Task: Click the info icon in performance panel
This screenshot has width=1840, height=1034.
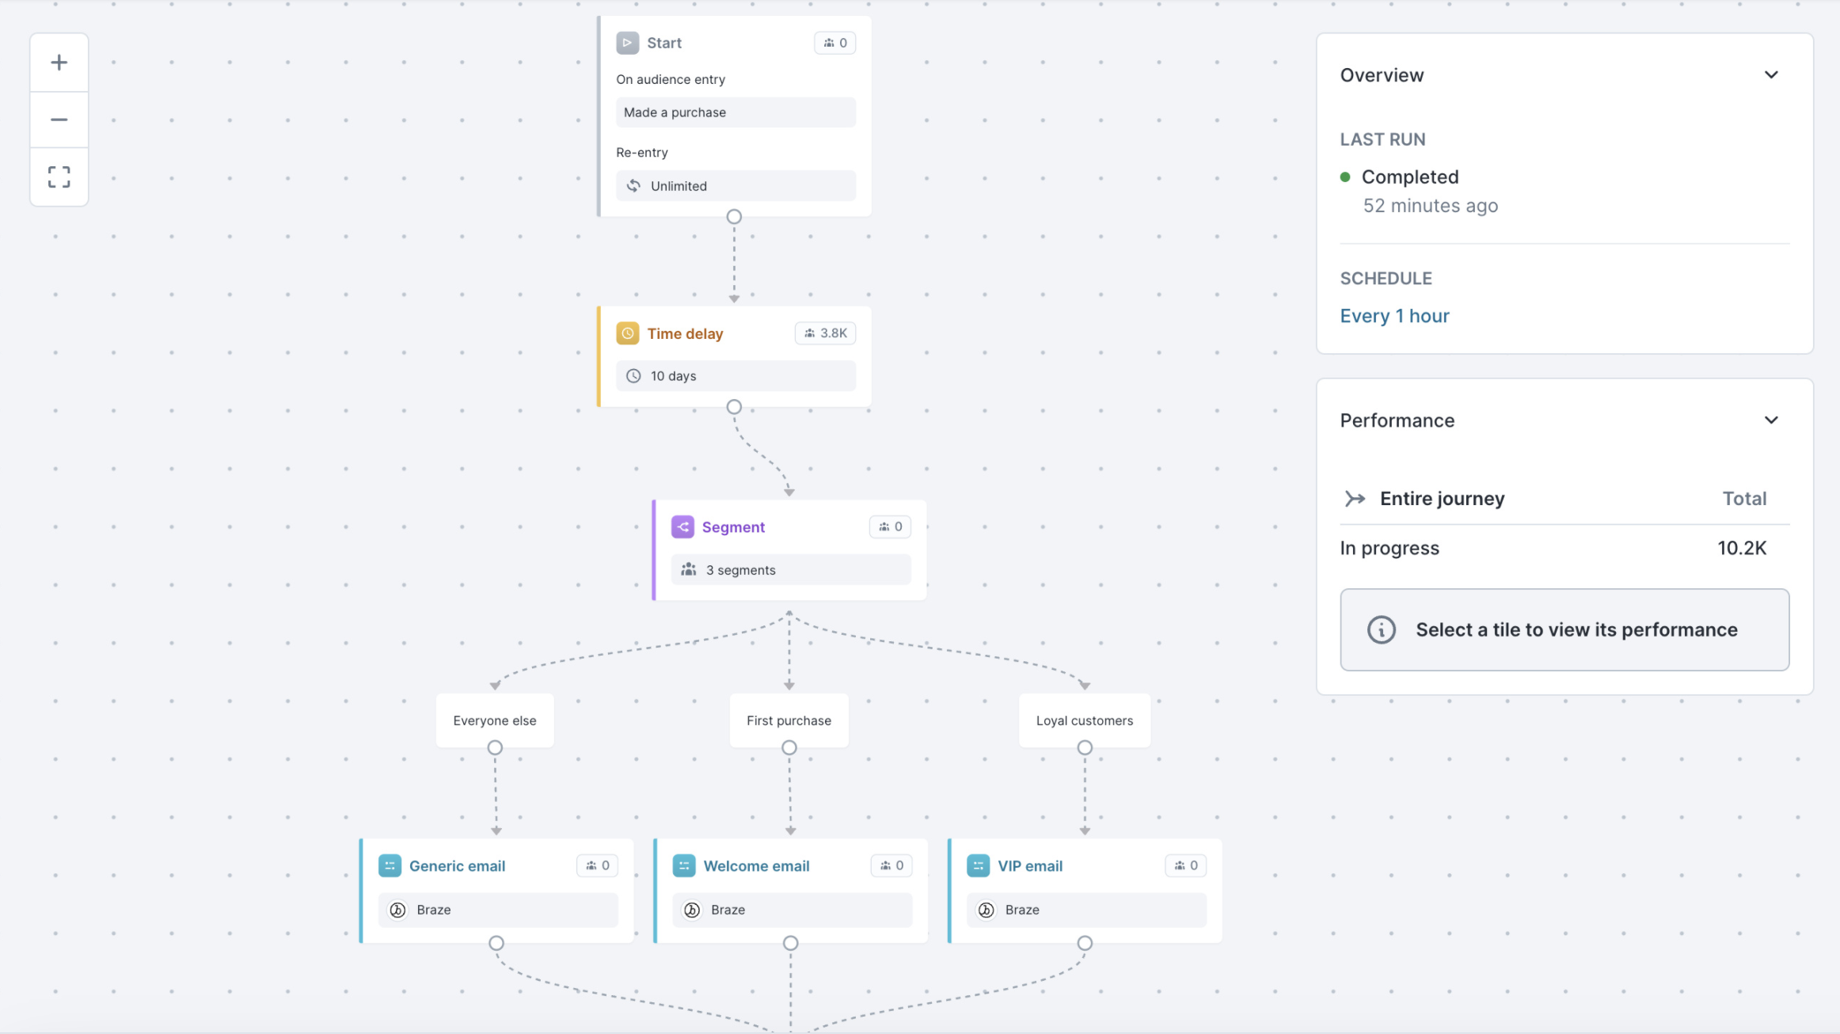Action: 1382,629
